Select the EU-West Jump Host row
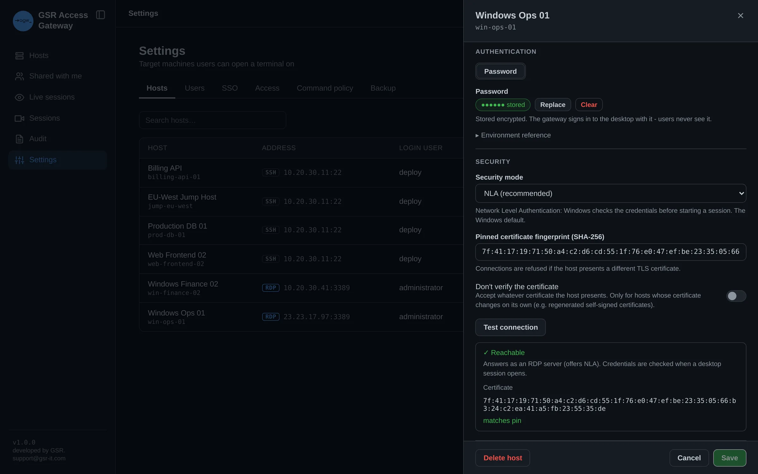Viewport: 758px width, 474px height. click(301, 202)
